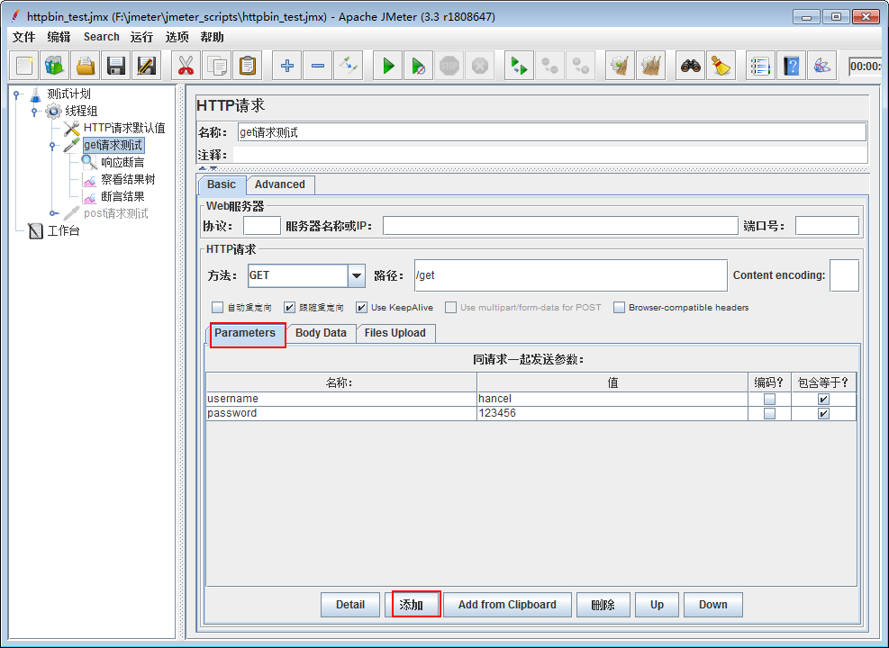Switch to the Body Data tab

[321, 333]
